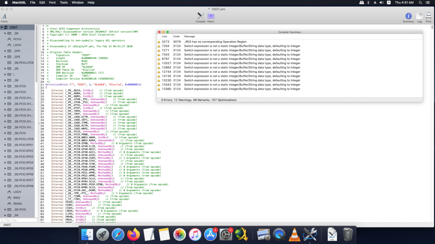Select _SB.PCI0.RP08 in the tree

23,186
